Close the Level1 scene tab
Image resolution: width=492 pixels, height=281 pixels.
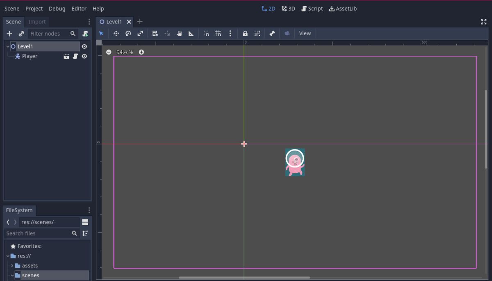pos(129,22)
